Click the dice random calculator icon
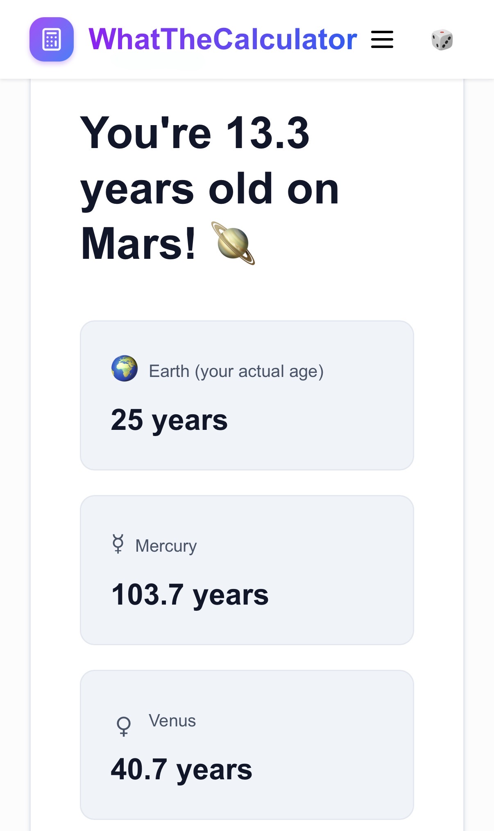 (x=442, y=40)
